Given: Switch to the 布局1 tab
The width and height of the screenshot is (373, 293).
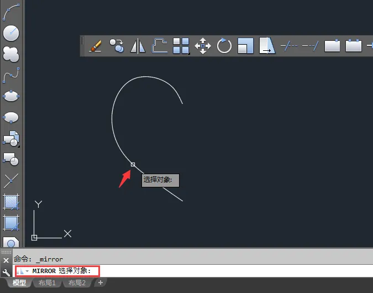Looking at the screenshot, I should (x=47, y=282).
